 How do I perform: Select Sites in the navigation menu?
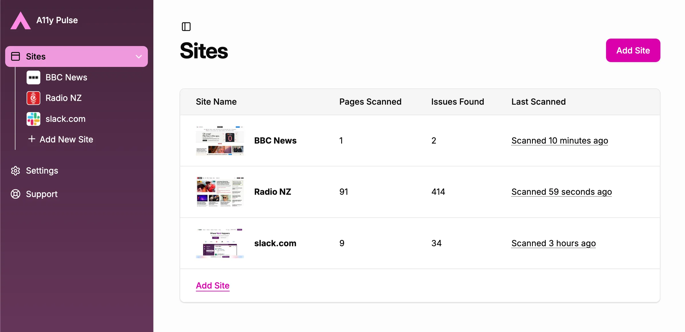pos(35,56)
